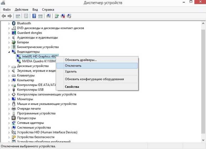This screenshot has height=149, width=206.
Task: Open the Вид menu
Action: point(35,9)
